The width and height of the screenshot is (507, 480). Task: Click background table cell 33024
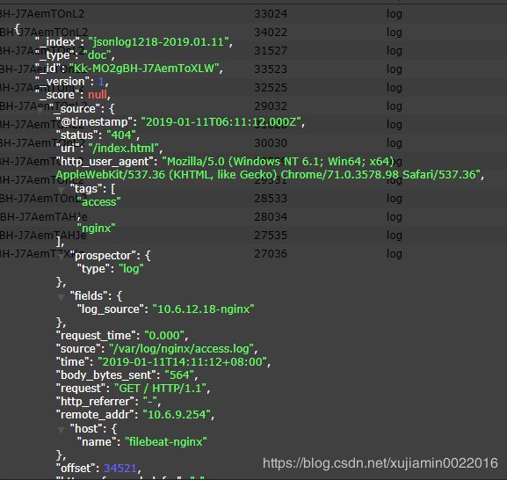pos(271,14)
